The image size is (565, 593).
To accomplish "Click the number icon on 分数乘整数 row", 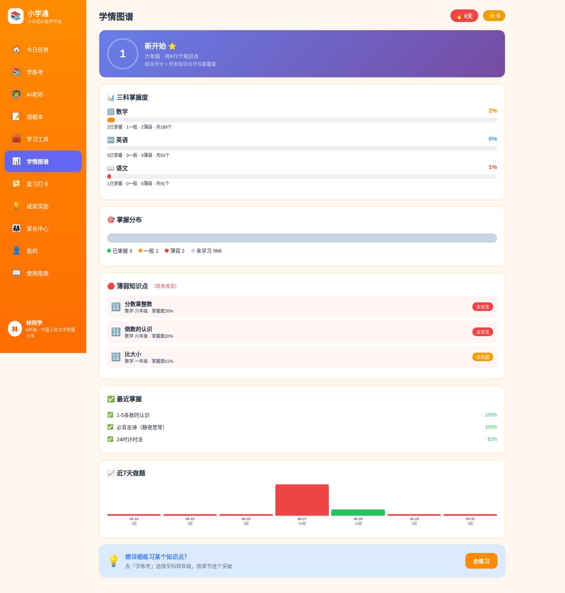I will (116, 307).
